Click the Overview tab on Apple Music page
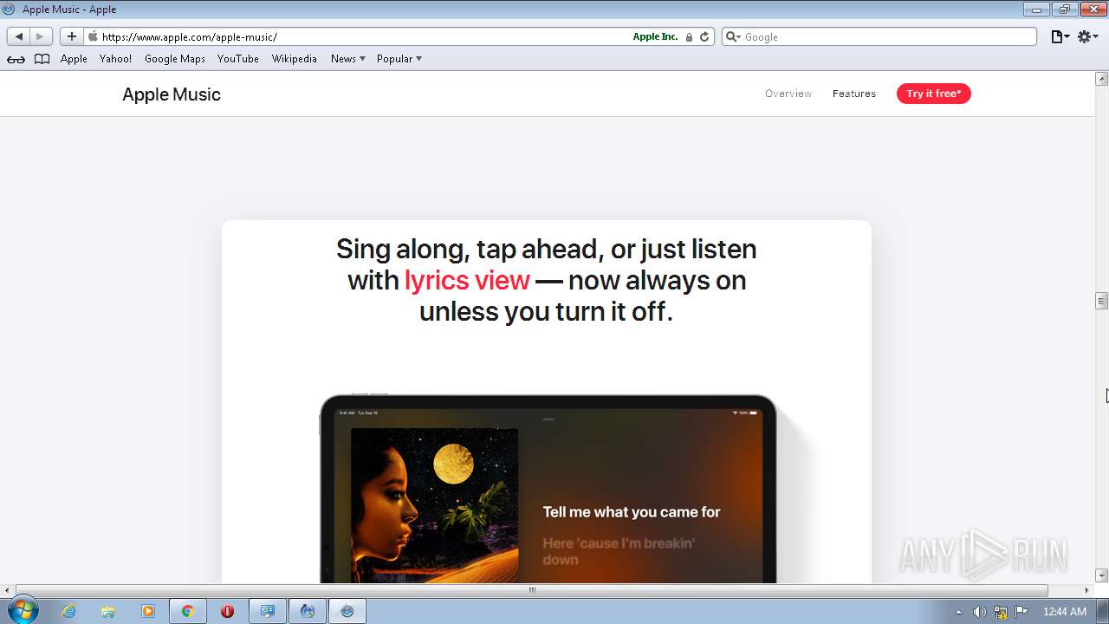Screen dimensions: 1109x624 pos(788,94)
